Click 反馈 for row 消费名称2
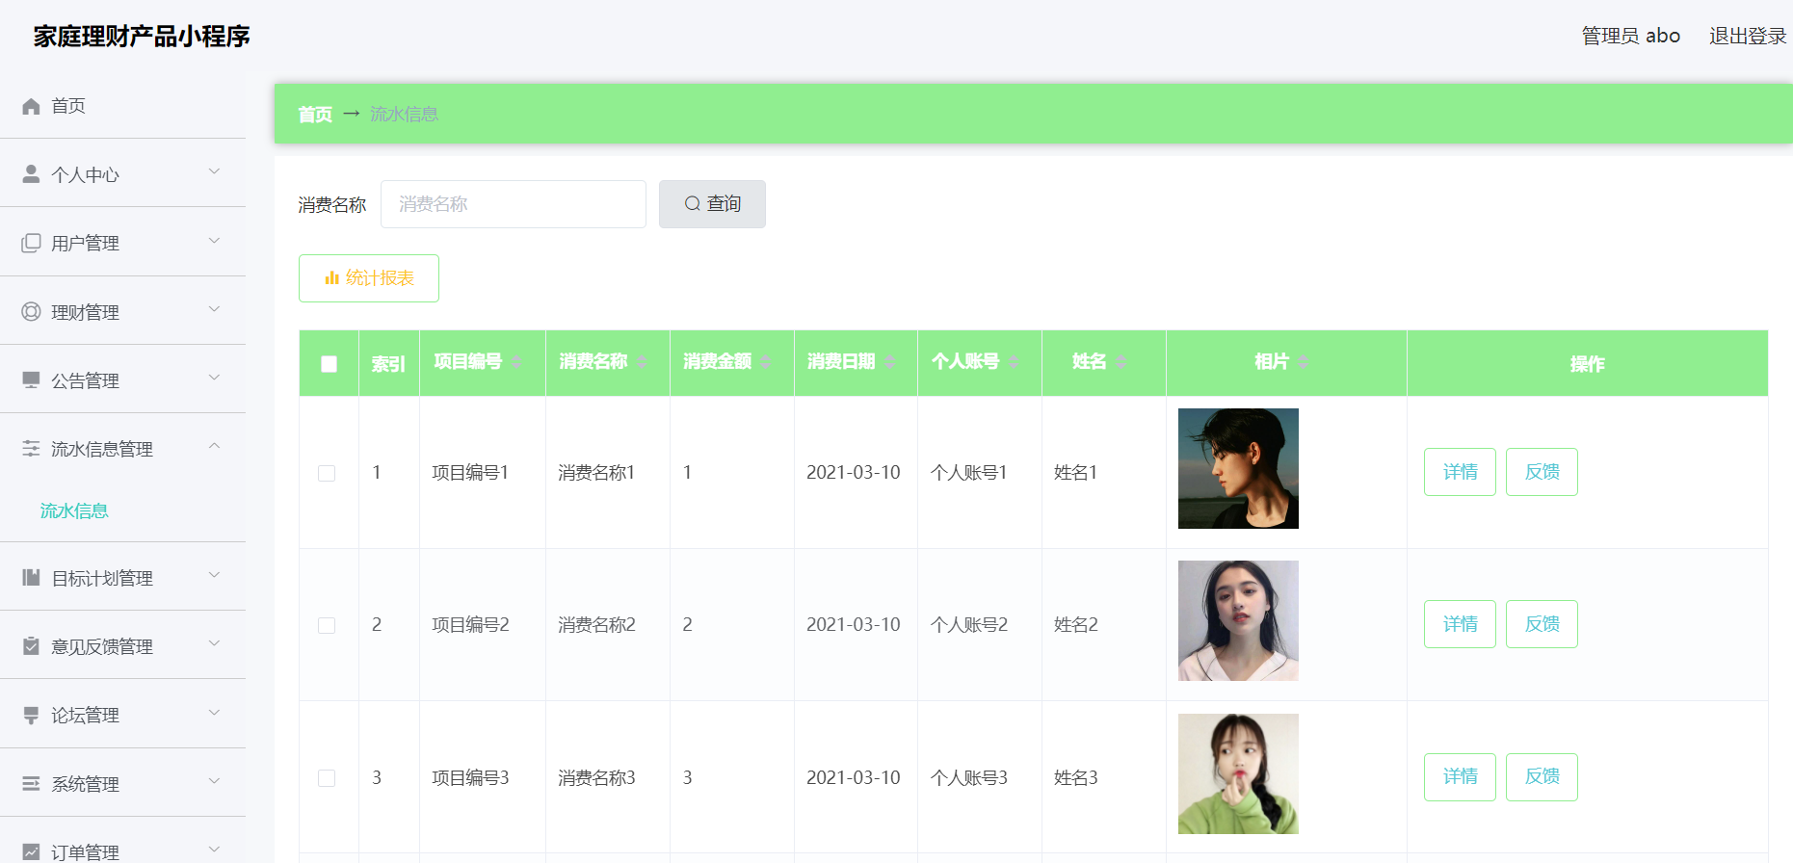This screenshot has width=1793, height=863. click(1542, 624)
